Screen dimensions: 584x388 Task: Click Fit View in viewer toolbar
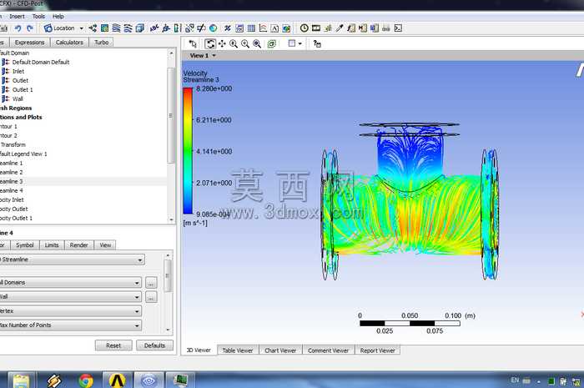pos(257,44)
